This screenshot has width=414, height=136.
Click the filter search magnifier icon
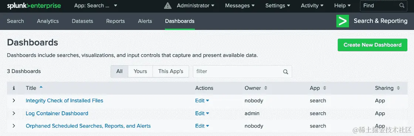285,72
